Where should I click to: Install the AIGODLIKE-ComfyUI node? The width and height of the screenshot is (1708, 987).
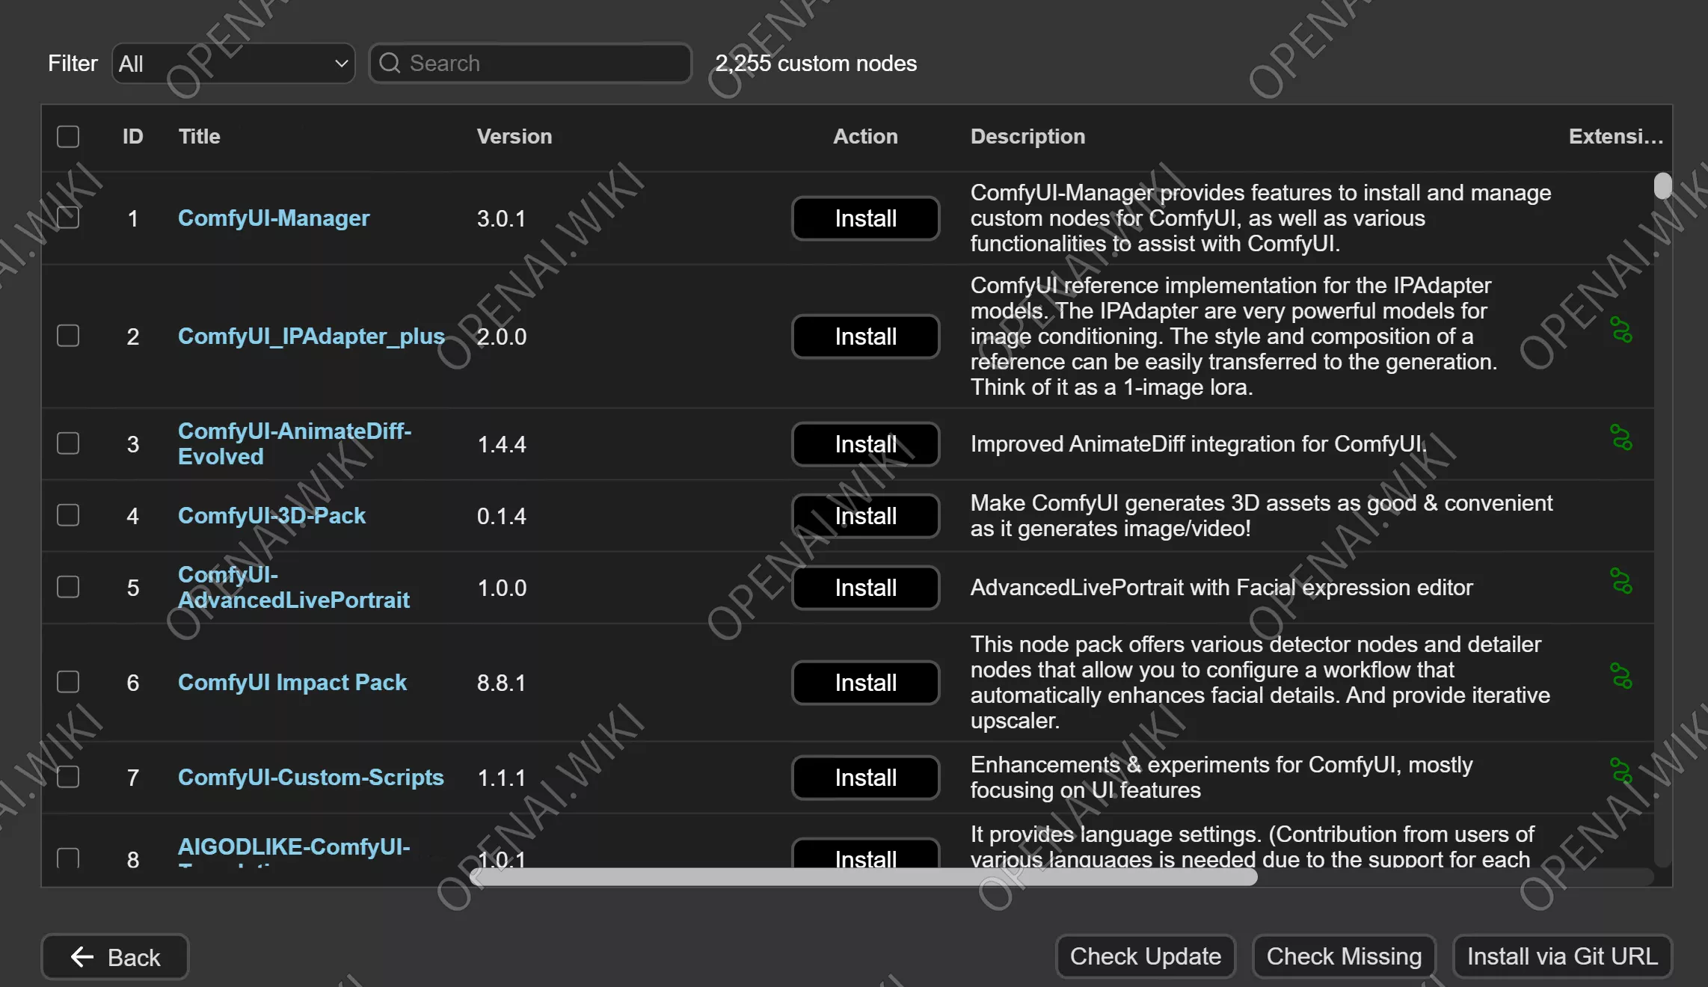pyautogui.click(x=866, y=854)
